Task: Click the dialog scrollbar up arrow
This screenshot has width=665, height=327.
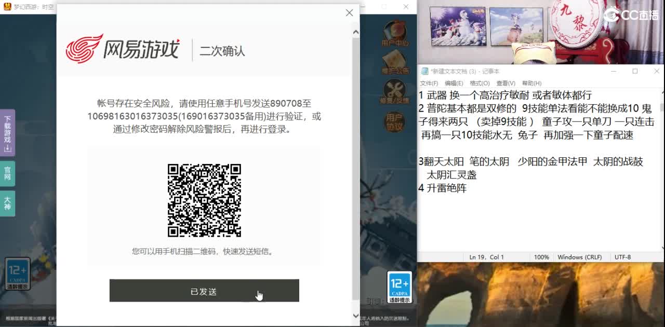Action: pyautogui.click(x=356, y=32)
